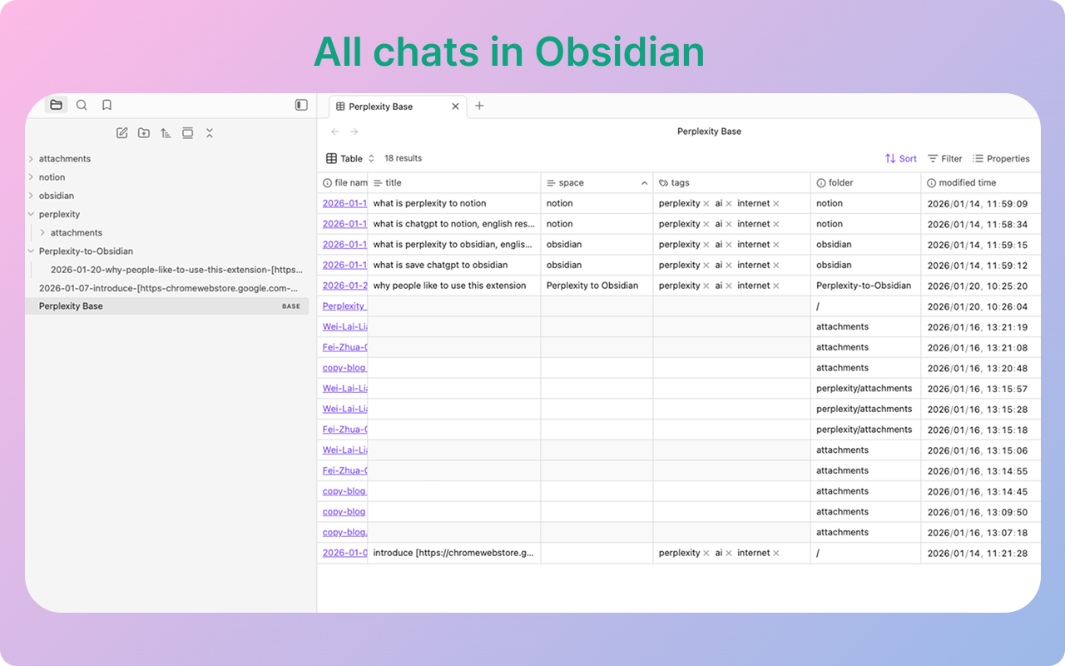This screenshot has width=1065, height=666.
Task: Collapse the left sidebar with the toggle icon
Action: [301, 105]
